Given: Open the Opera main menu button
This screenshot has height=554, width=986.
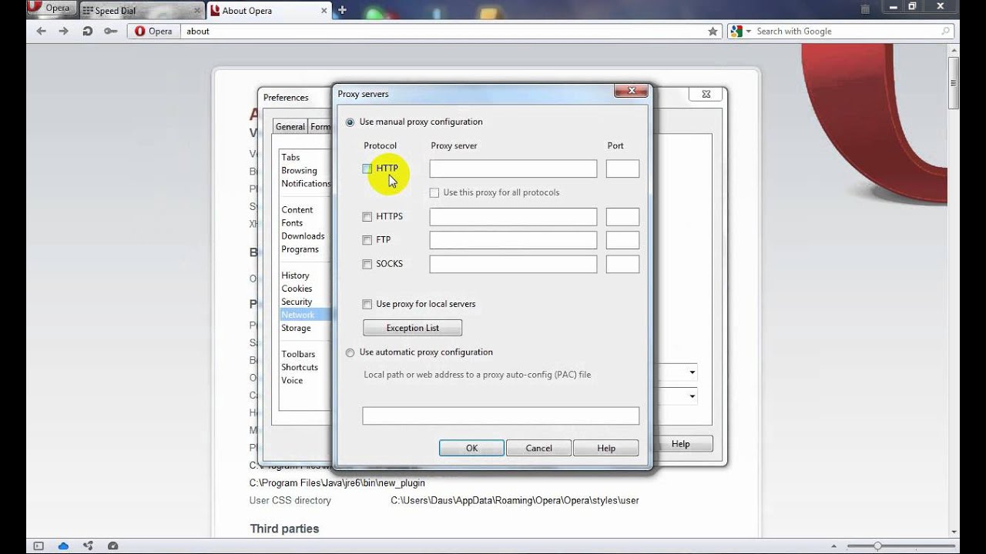Looking at the screenshot, I should pos(51,8).
